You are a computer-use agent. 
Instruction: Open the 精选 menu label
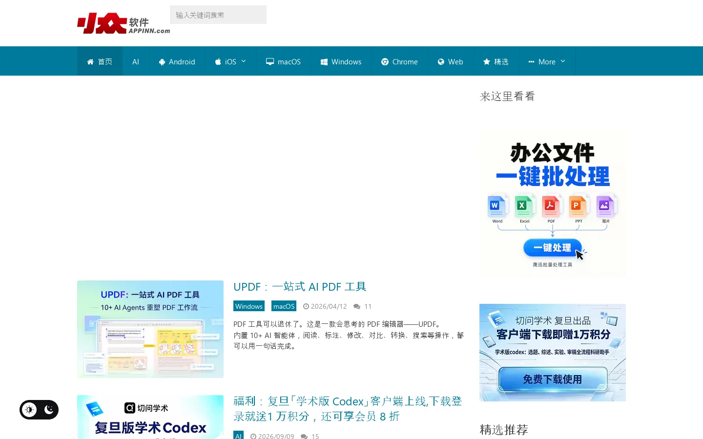tap(501, 62)
